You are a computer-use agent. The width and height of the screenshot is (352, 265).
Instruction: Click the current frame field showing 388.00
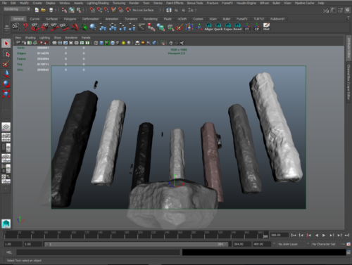279,235
